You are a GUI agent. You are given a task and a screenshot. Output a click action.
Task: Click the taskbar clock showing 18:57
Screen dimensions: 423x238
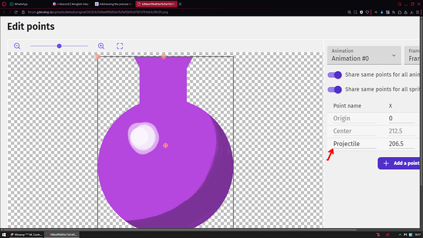coord(417,235)
